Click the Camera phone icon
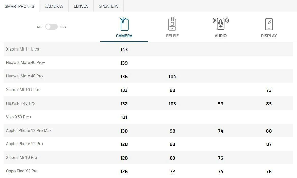The image size is (297, 178). pos(124,24)
